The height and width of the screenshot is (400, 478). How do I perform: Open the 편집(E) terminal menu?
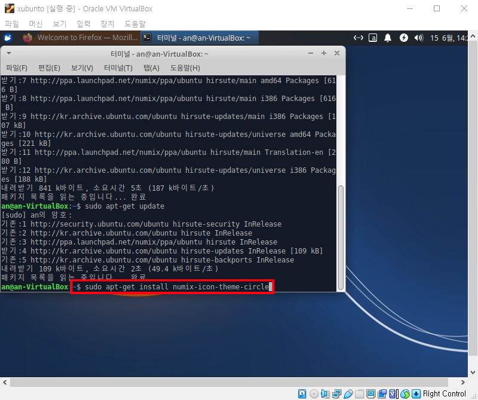(49, 68)
